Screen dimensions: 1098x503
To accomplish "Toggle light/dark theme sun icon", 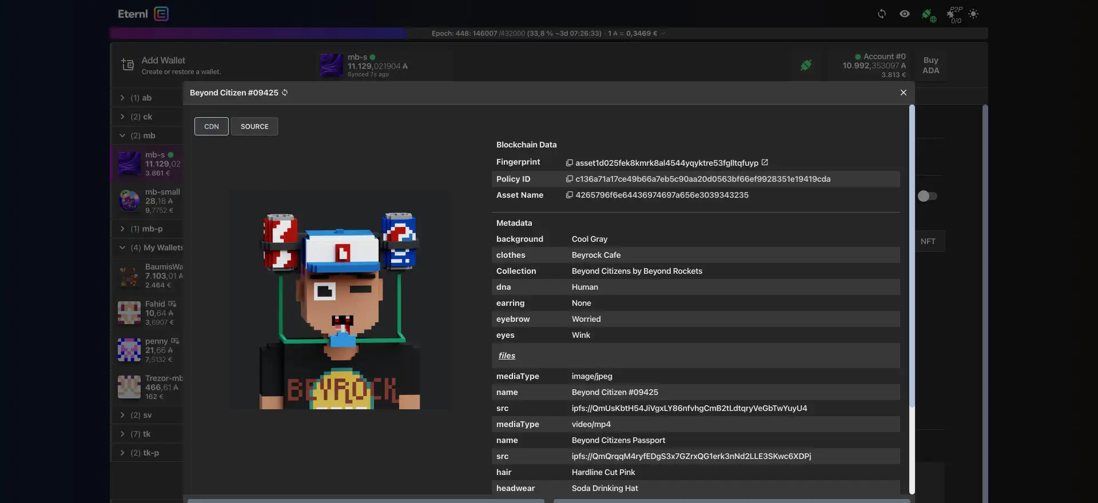I will (x=973, y=14).
